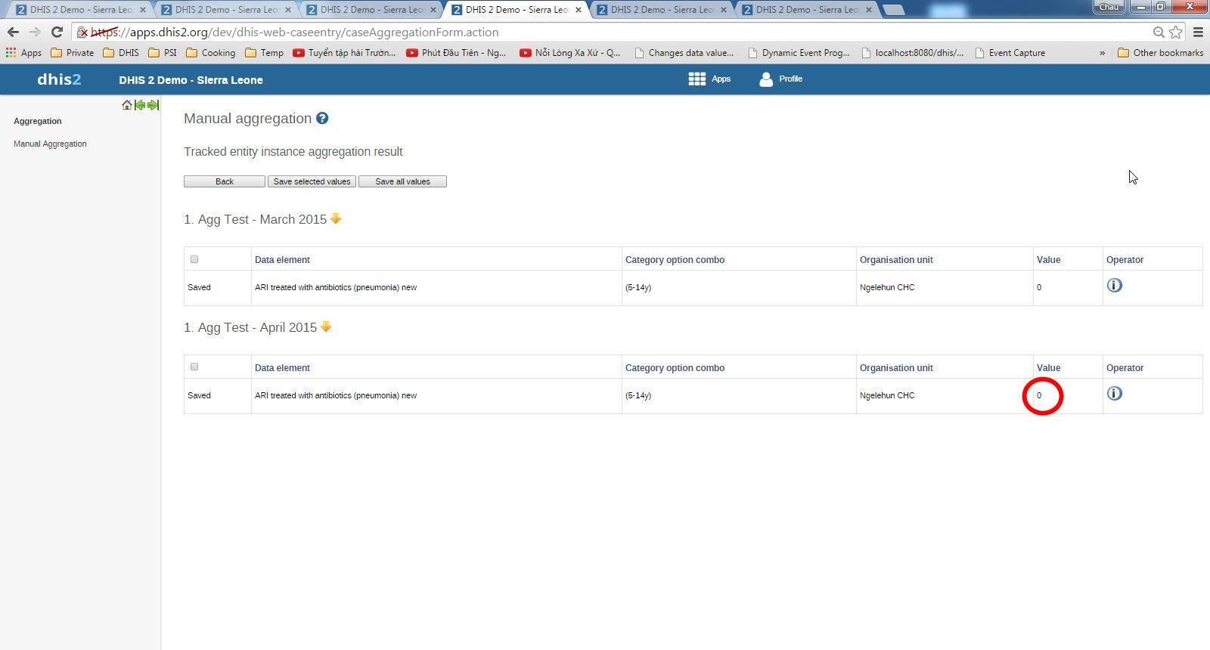Click the info operator icon in the March 2015 row

pos(1115,286)
